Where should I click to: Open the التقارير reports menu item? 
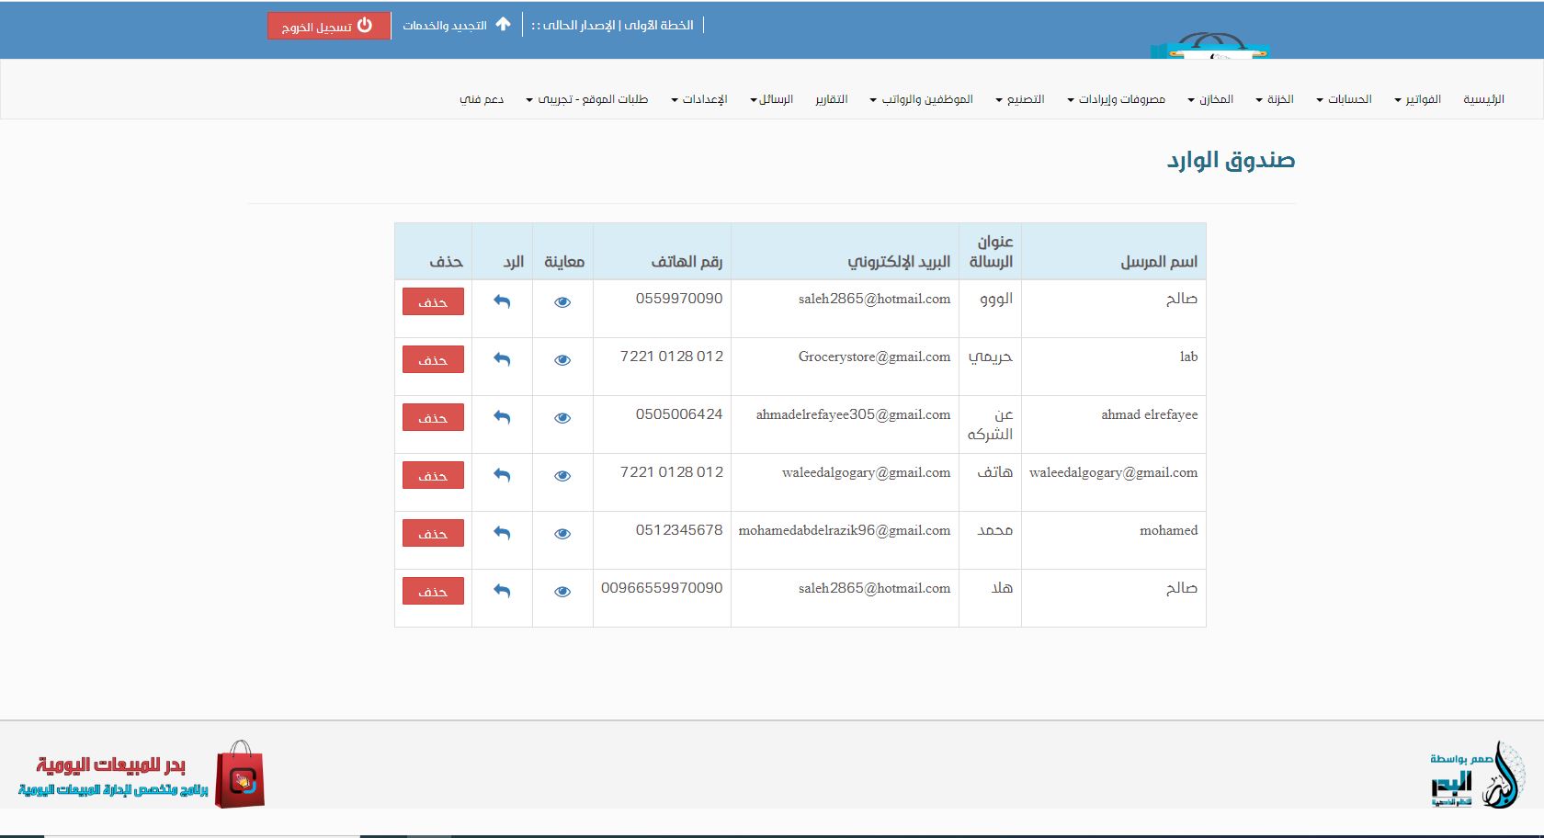(831, 99)
